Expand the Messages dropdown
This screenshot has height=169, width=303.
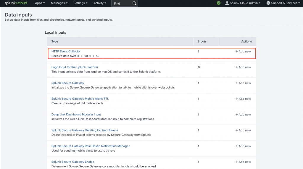point(59,3)
